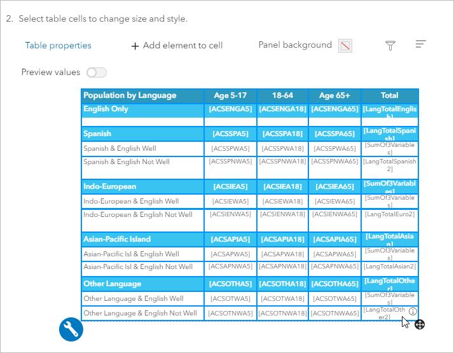Select the [LangTotalSpanish2] cell
The image size is (454, 353).
click(x=390, y=167)
